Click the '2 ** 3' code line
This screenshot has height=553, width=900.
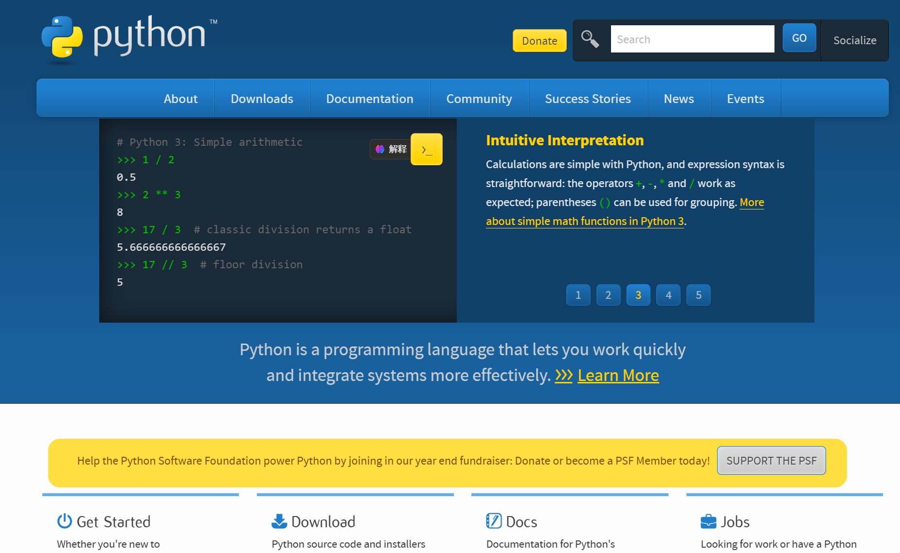tap(149, 194)
